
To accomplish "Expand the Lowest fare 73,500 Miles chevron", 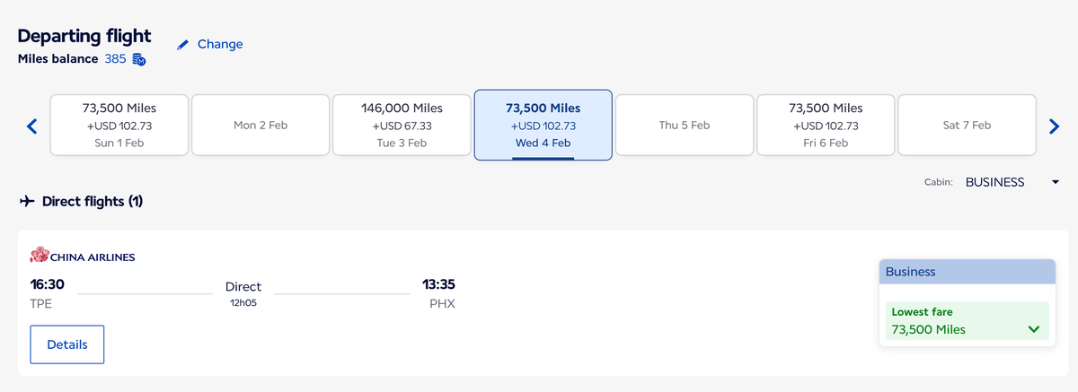I will 1034,329.
